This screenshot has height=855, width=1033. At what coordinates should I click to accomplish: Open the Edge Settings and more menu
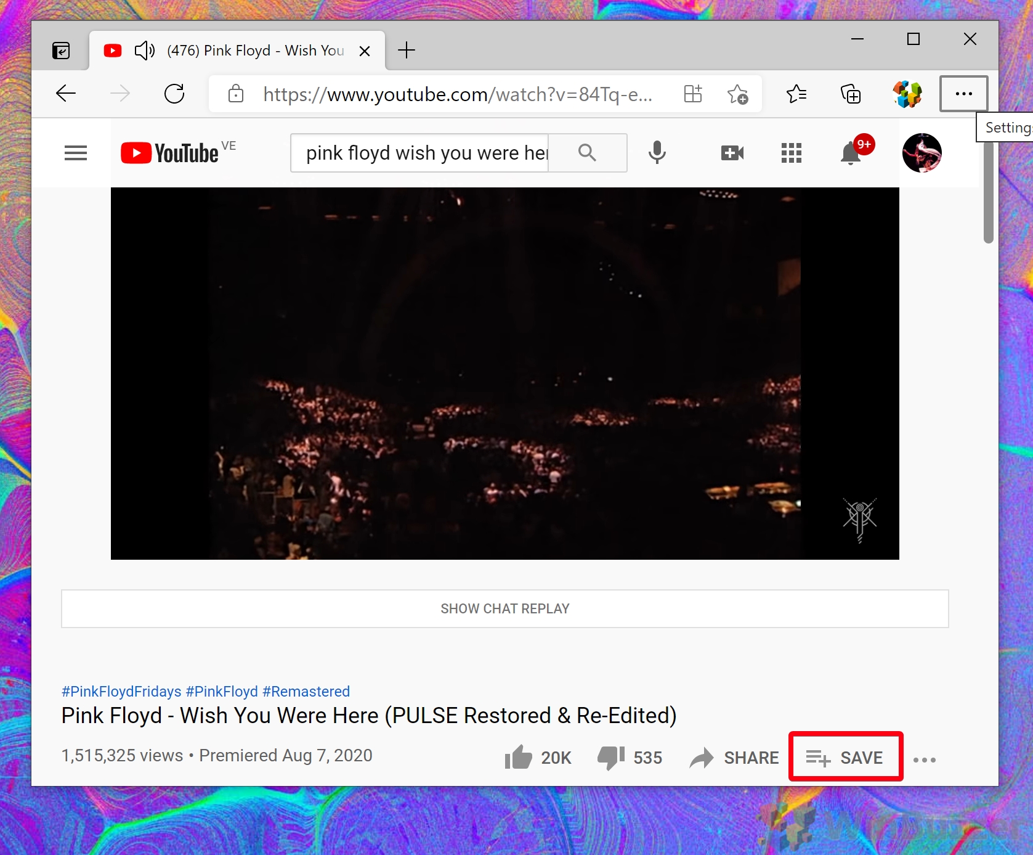pos(964,94)
